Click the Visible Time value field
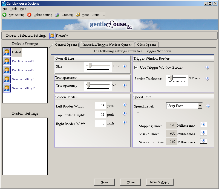 (x=171, y=133)
